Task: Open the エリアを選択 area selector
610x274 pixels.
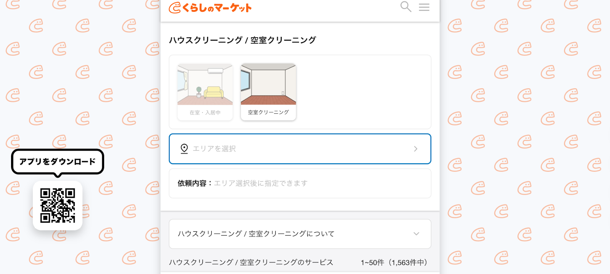Action: (x=300, y=149)
